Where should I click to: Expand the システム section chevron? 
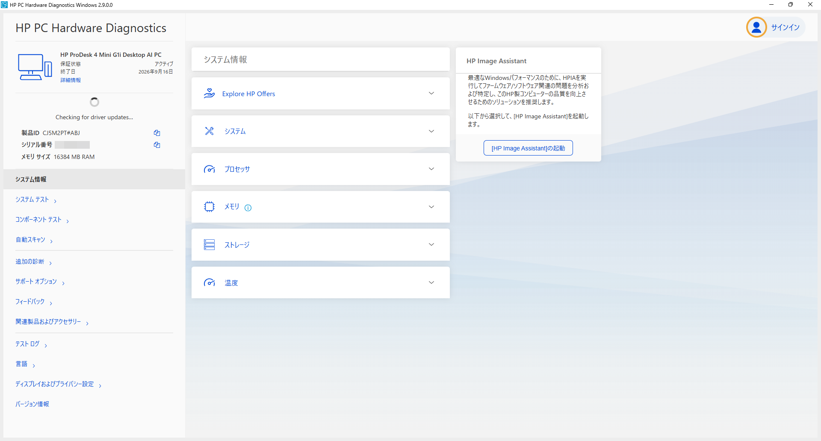coord(431,131)
